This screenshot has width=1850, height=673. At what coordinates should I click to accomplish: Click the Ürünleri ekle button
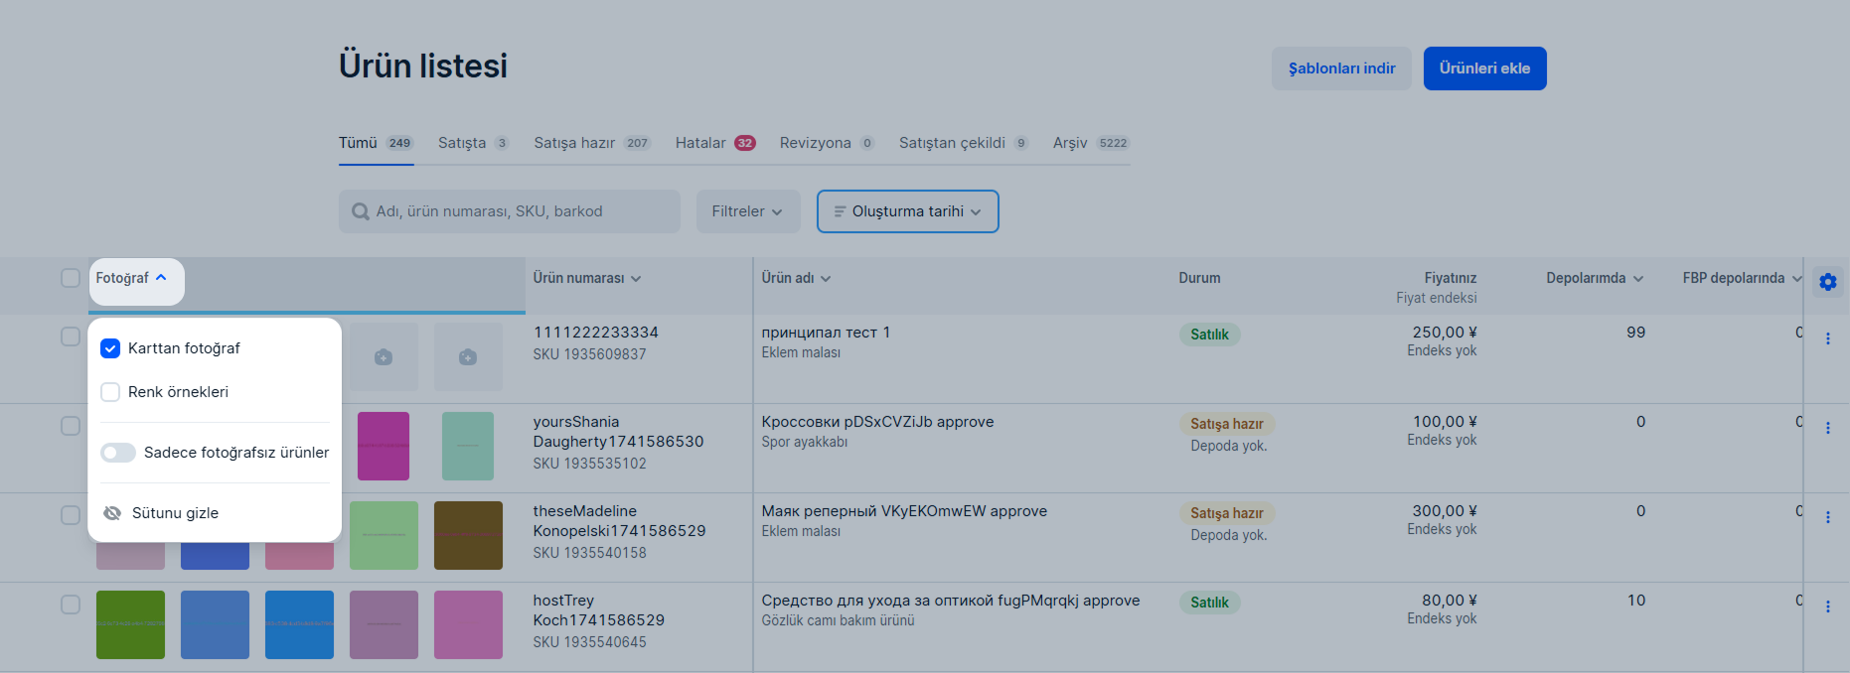(1484, 68)
